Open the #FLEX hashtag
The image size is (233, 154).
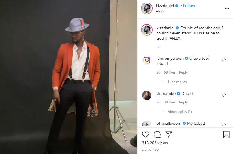(175, 38)
